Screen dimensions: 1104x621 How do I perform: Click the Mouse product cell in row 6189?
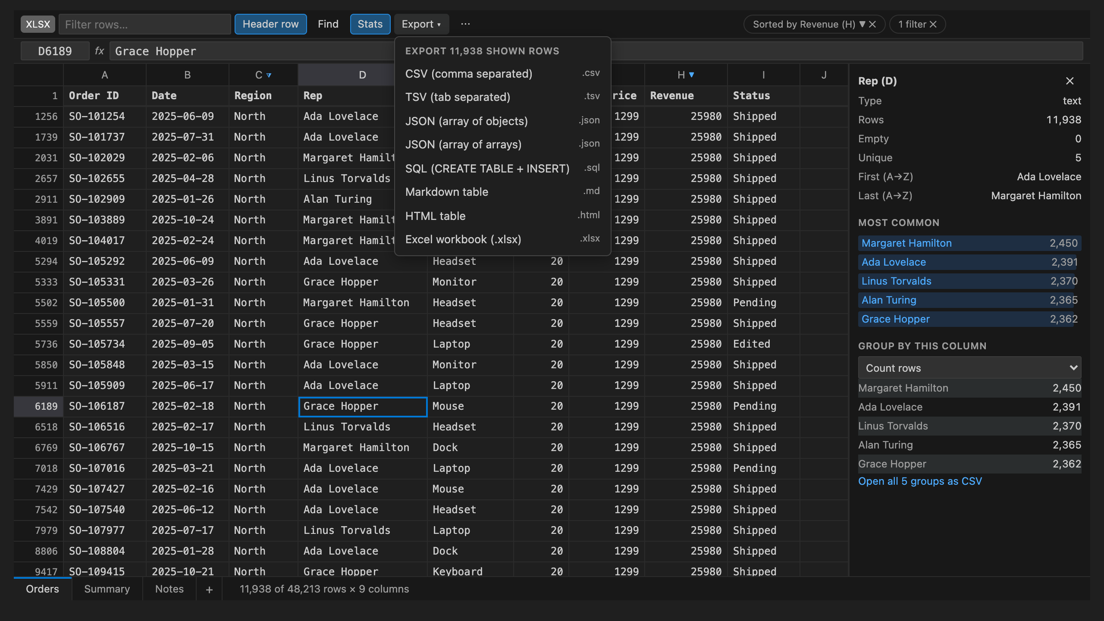pyautogui.click(x=470, y=406)
